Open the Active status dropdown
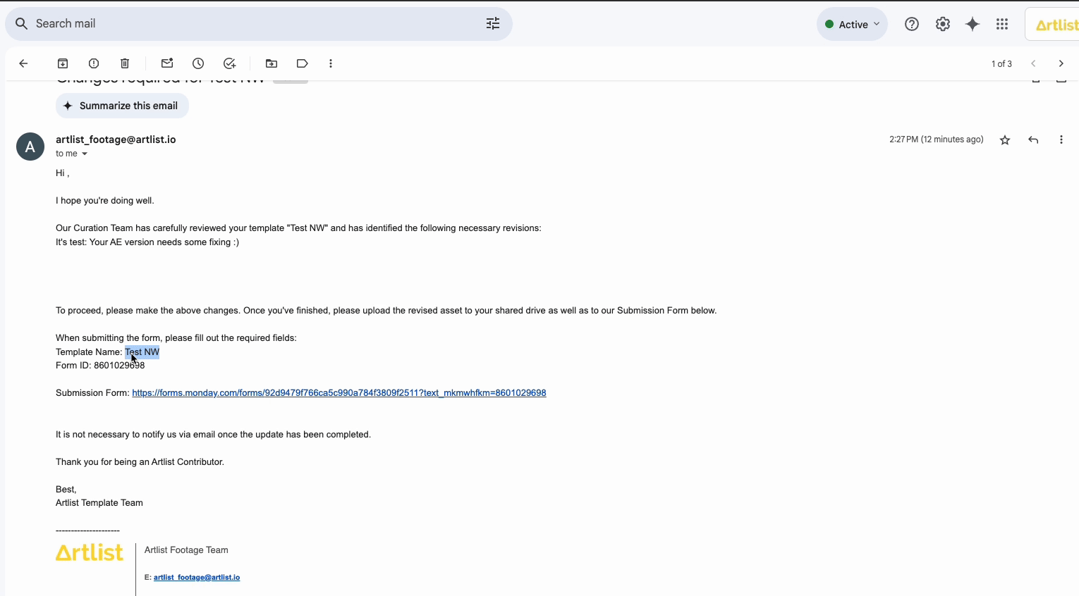The width and height of the screenshot is (1079, 596). coord(852,24)
